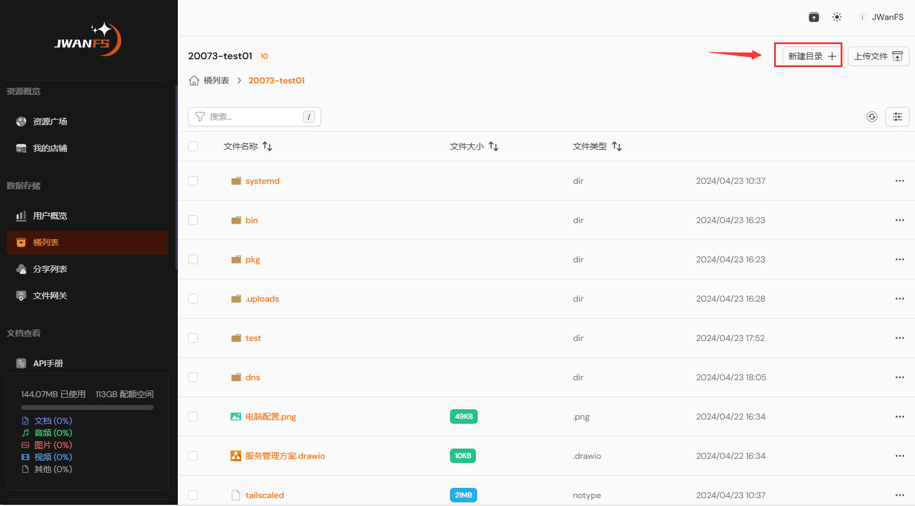Check the test row checkbox
915x506 pixels.
(x=193, y=338)
